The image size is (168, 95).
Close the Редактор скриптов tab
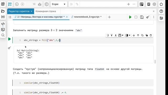pyautogui.click(x=31, y=11)
